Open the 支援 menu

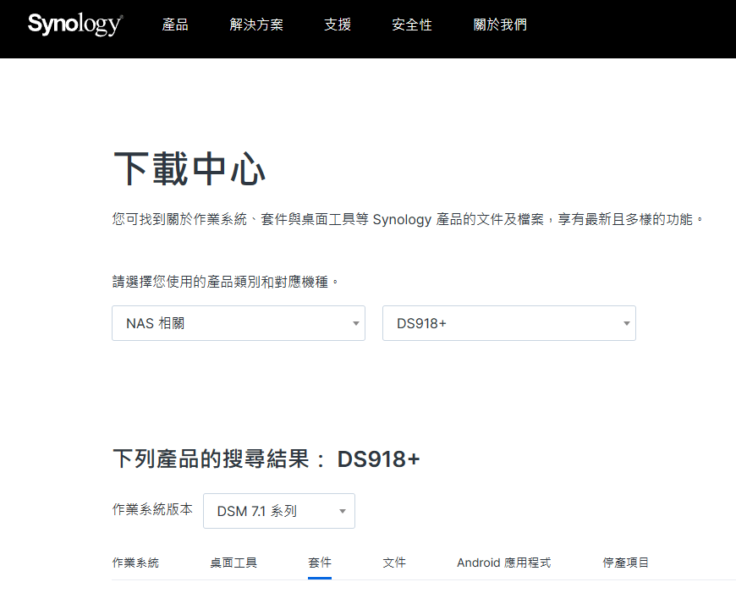click(x=338, y=25)
